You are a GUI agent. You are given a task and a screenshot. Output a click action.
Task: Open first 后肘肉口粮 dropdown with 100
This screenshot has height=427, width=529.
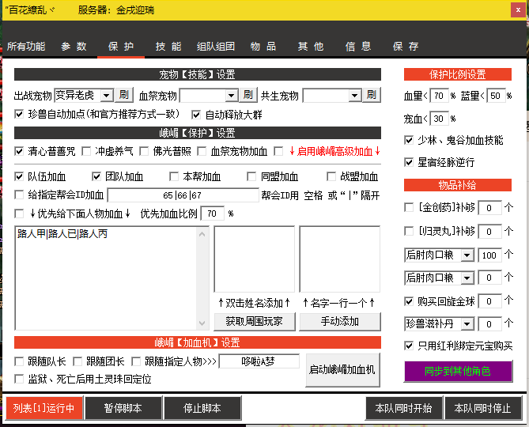tap(467, 255)
